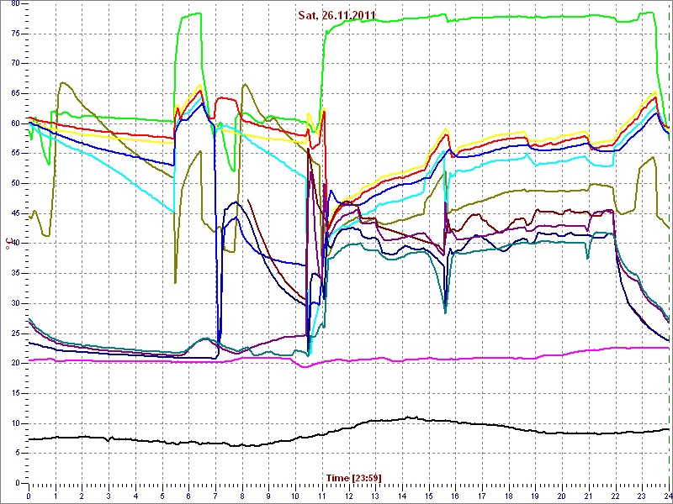Select the 65 label on temperature axis
673x504 pixels.
14,93
